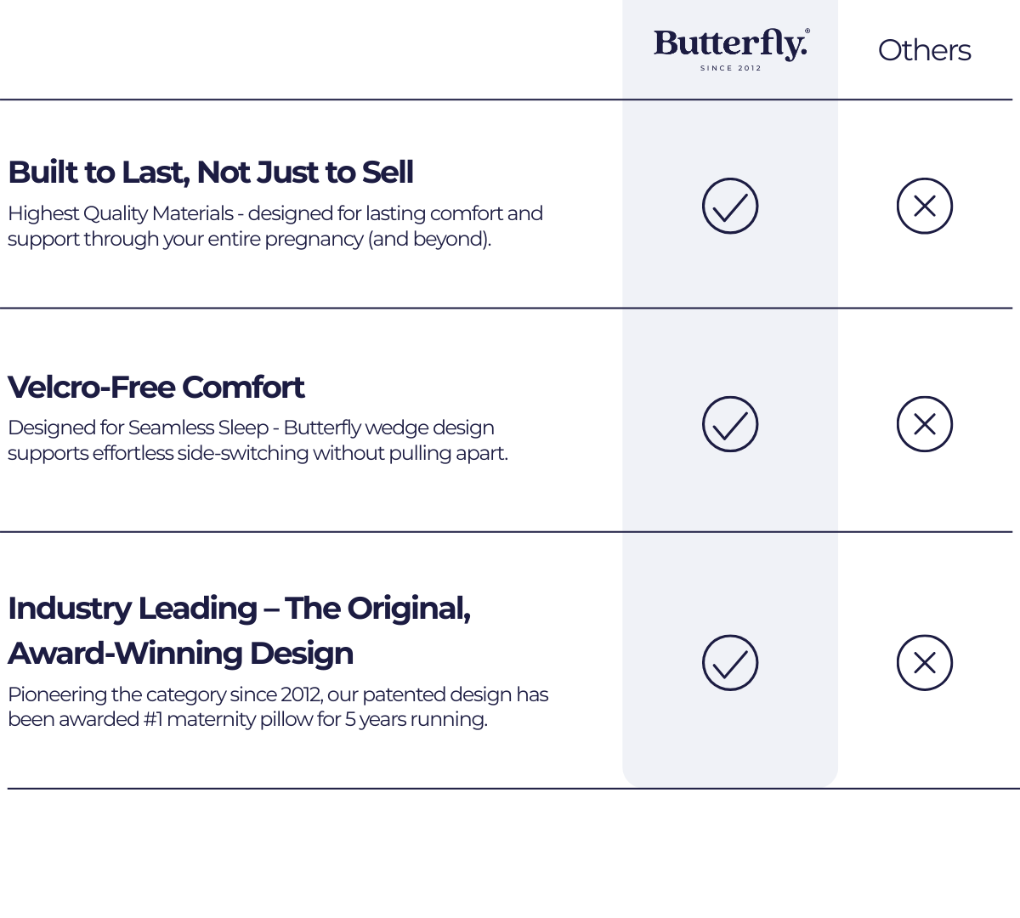Select the Others column header

pyautogui.click(x=924, y=50)
